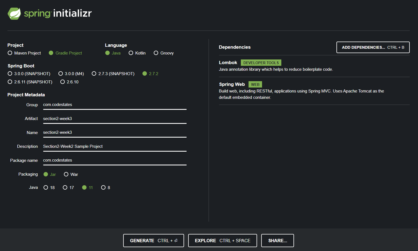Image resolution: width=418 pixels, height=251 pixels.
Task: Edit the Group field com.codestates
Action: pos(115,105)
